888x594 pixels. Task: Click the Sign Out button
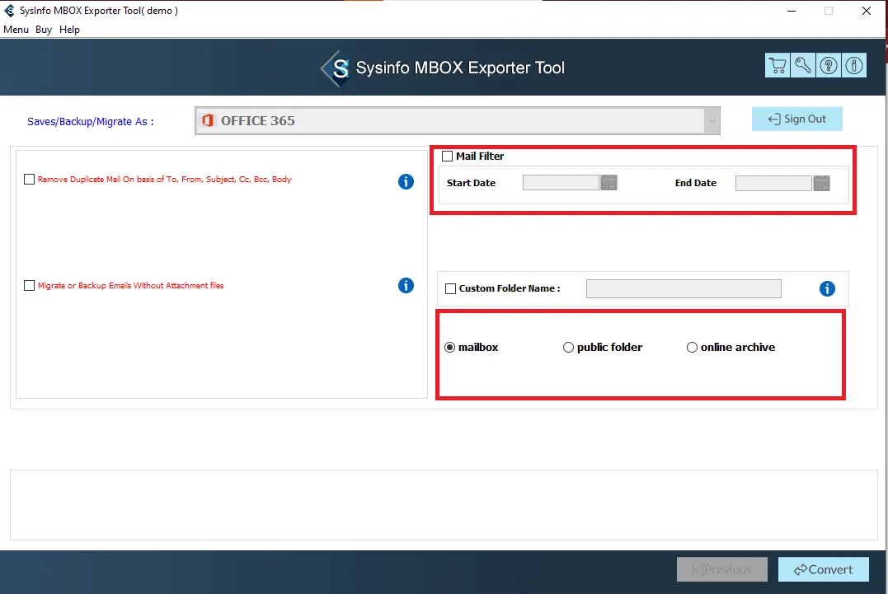pyautogui.click(x=796, y=119)
